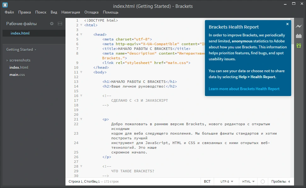Open the HTML language mode dropdown
This screenshot has width=306, height=188.
(248, 181)
